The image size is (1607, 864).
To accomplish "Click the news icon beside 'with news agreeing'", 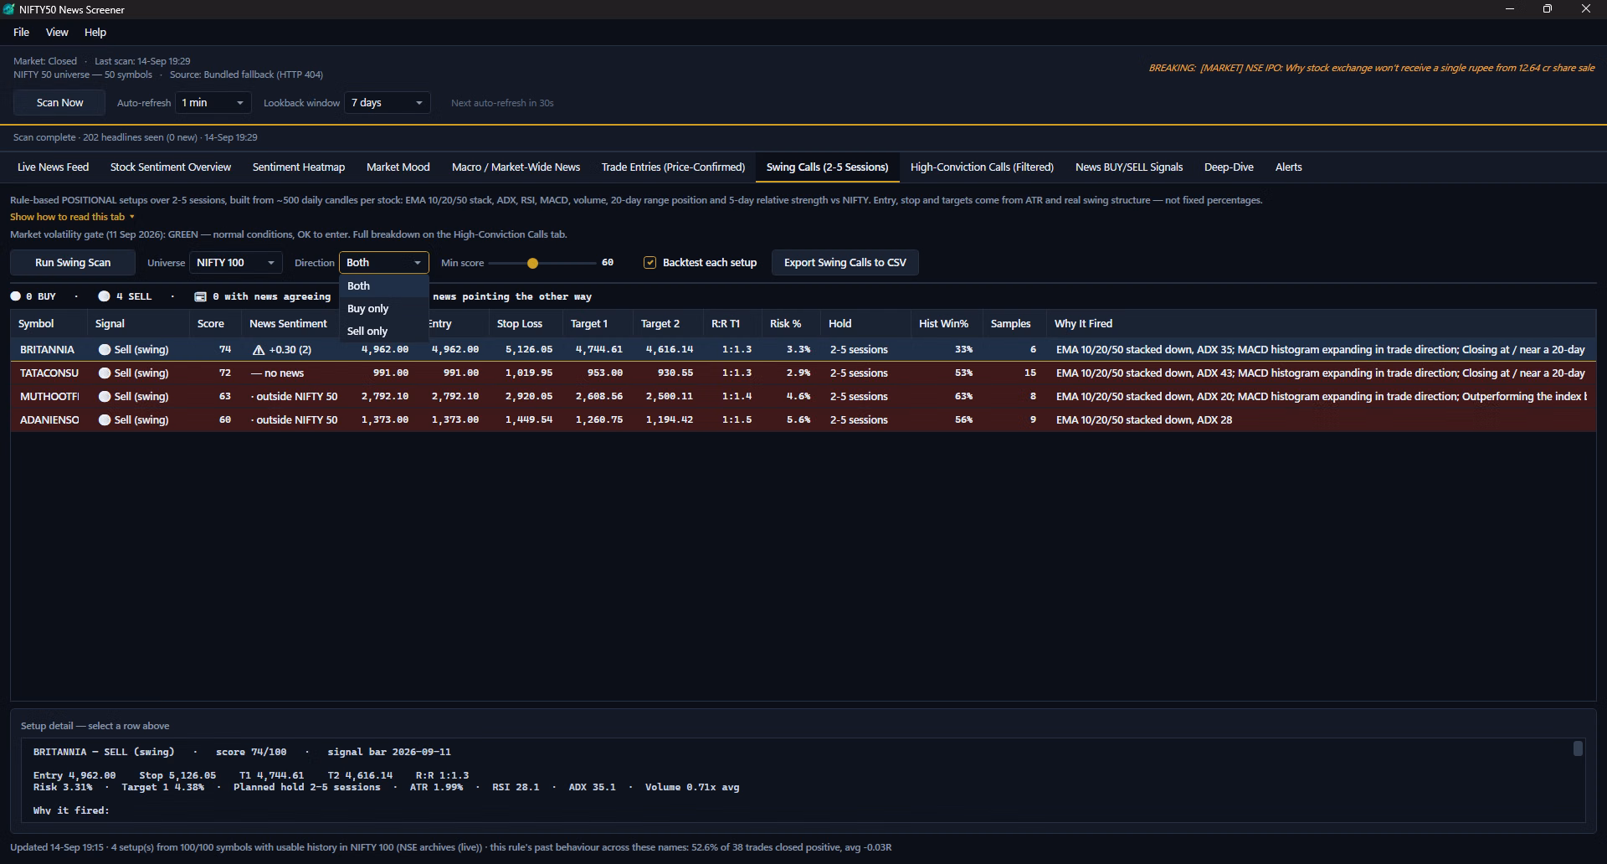I will 200,296.
